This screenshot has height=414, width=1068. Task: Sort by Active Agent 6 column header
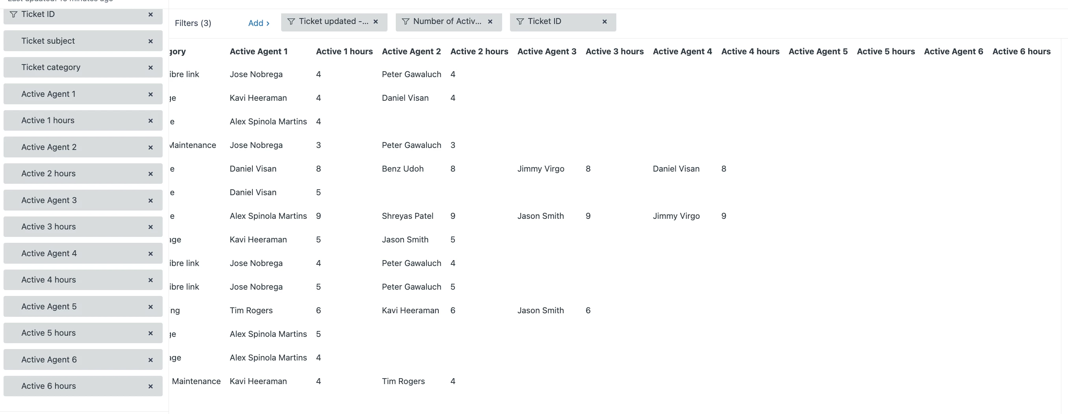tap(953, 52)
